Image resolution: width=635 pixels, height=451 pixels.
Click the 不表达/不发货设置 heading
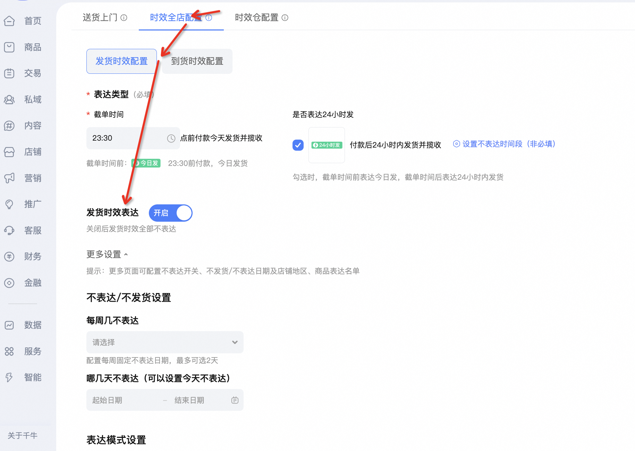pyautogui.click(x=129, y=298)
